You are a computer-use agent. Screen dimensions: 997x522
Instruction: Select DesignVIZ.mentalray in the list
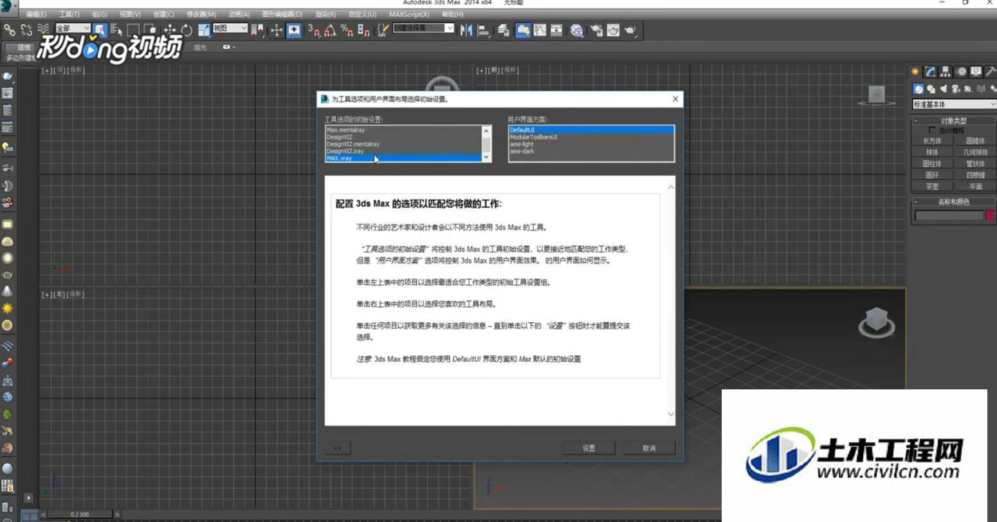(x=403, y=144)
